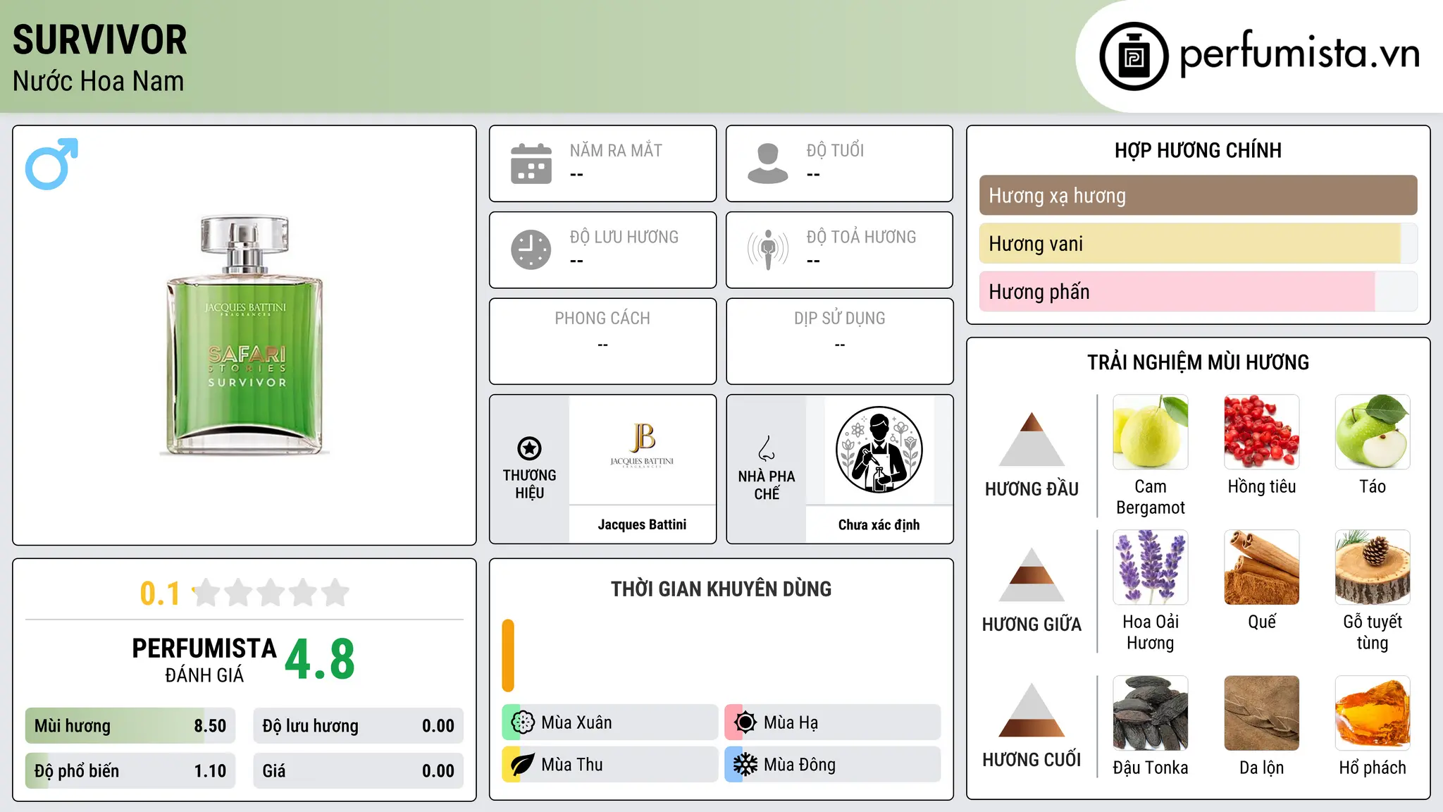Viewport: 1443px width, 812px height.
Task: Click the star badge icon above Thương hiệu
Action: click(529, 448)
